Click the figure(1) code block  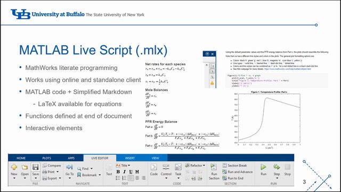click(277, 81)
